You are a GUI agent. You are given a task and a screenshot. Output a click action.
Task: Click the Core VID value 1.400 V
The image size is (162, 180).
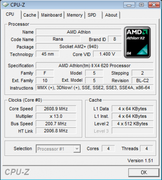pyautogui.click(x=107, y=54)
